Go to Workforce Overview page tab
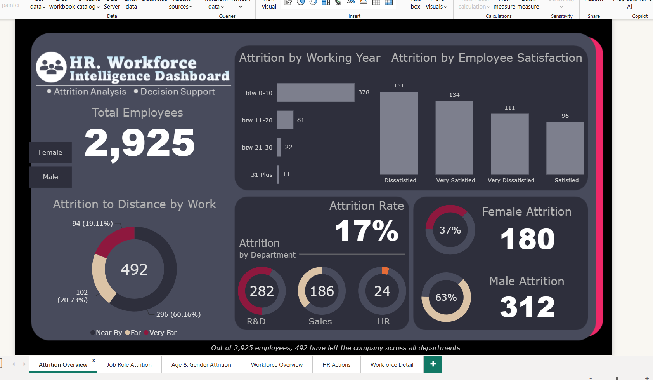Screen dimensions: 653x380 277,364
